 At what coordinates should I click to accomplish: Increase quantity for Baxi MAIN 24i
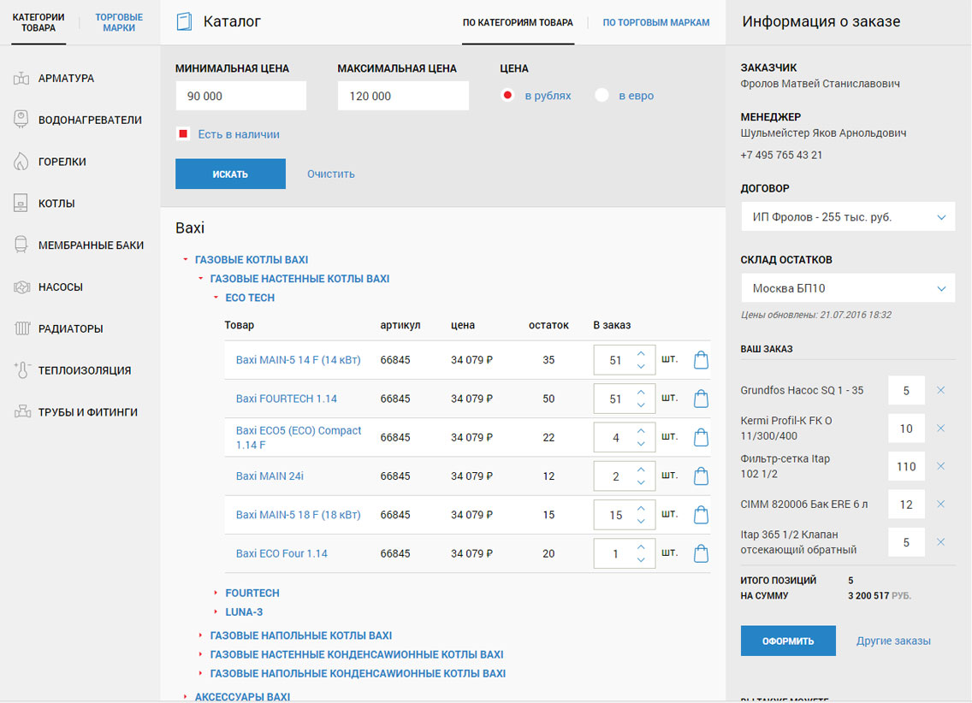point(641,470)
